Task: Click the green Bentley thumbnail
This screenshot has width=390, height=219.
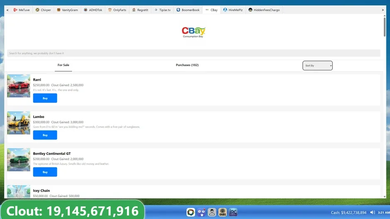Action: coord(19,160)
